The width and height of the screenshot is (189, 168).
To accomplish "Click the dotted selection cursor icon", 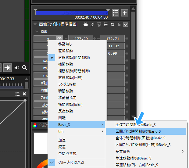I will tap(99, 24).
